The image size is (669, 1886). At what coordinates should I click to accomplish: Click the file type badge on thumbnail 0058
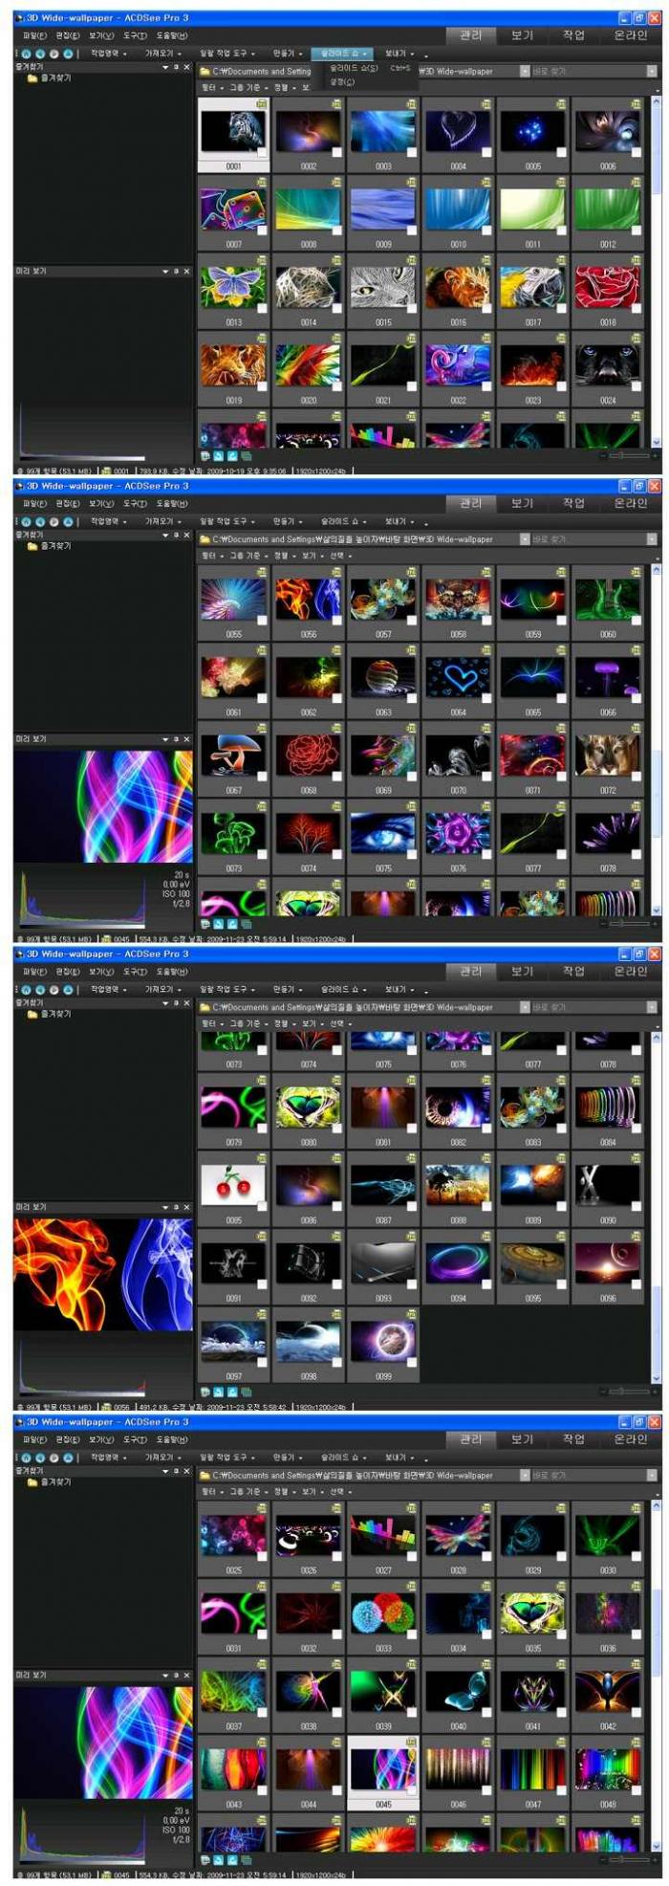pyautogui.click(x=485, y=572)
